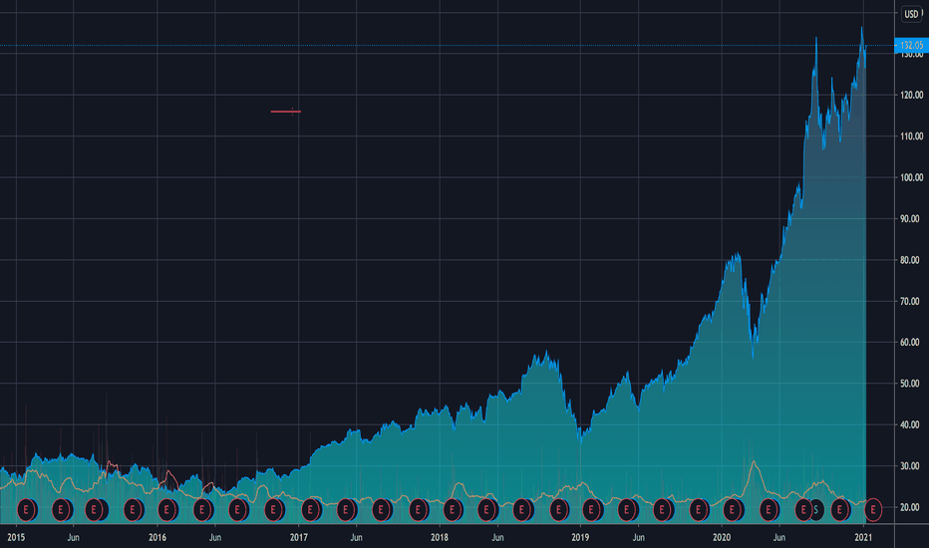
Task: Open the earnings marker just after Jun 2018
Action: pyautogui.click(x=522, y=509)
